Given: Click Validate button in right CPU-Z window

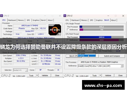Looking at the screenshot, I should 108,75.
